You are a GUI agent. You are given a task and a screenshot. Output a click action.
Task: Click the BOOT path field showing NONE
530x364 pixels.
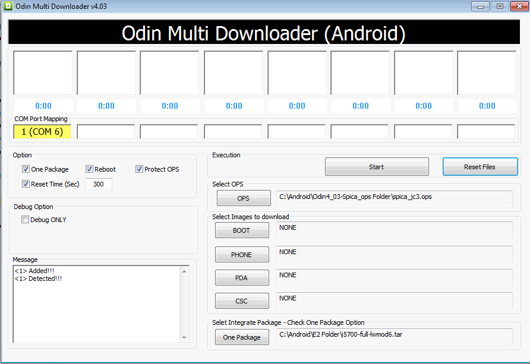coord(395,230)
